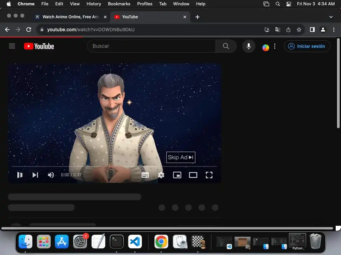The height and width of the screenshot is (255, 341).
Task: Toggle subtitles/closed captions
Action: (145, 175)
